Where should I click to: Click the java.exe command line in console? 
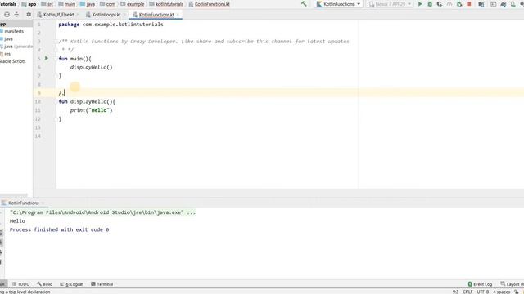click(102, 212)
